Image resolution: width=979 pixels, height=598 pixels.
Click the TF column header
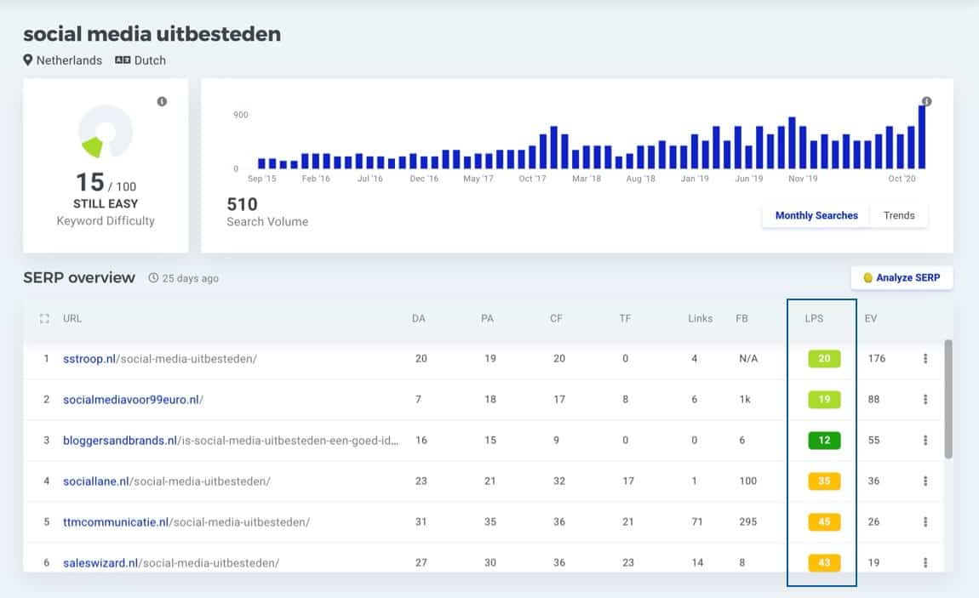(625, 319)
